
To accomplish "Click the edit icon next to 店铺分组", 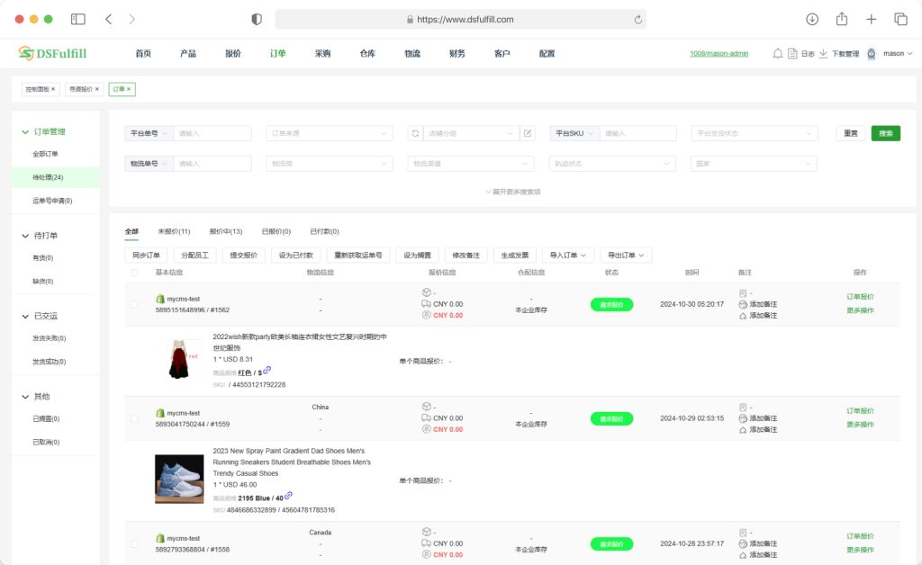I will (x=528, y=133).
